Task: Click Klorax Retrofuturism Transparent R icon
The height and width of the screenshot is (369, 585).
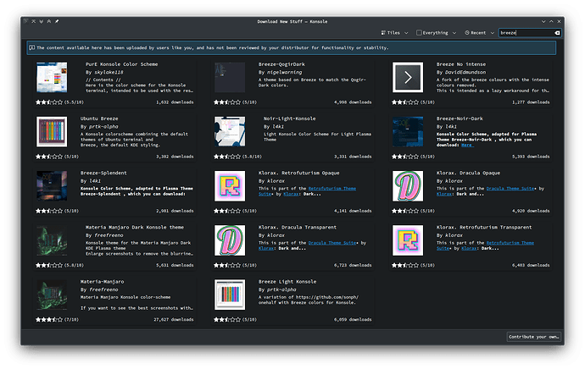Action: tap(408, 240)
